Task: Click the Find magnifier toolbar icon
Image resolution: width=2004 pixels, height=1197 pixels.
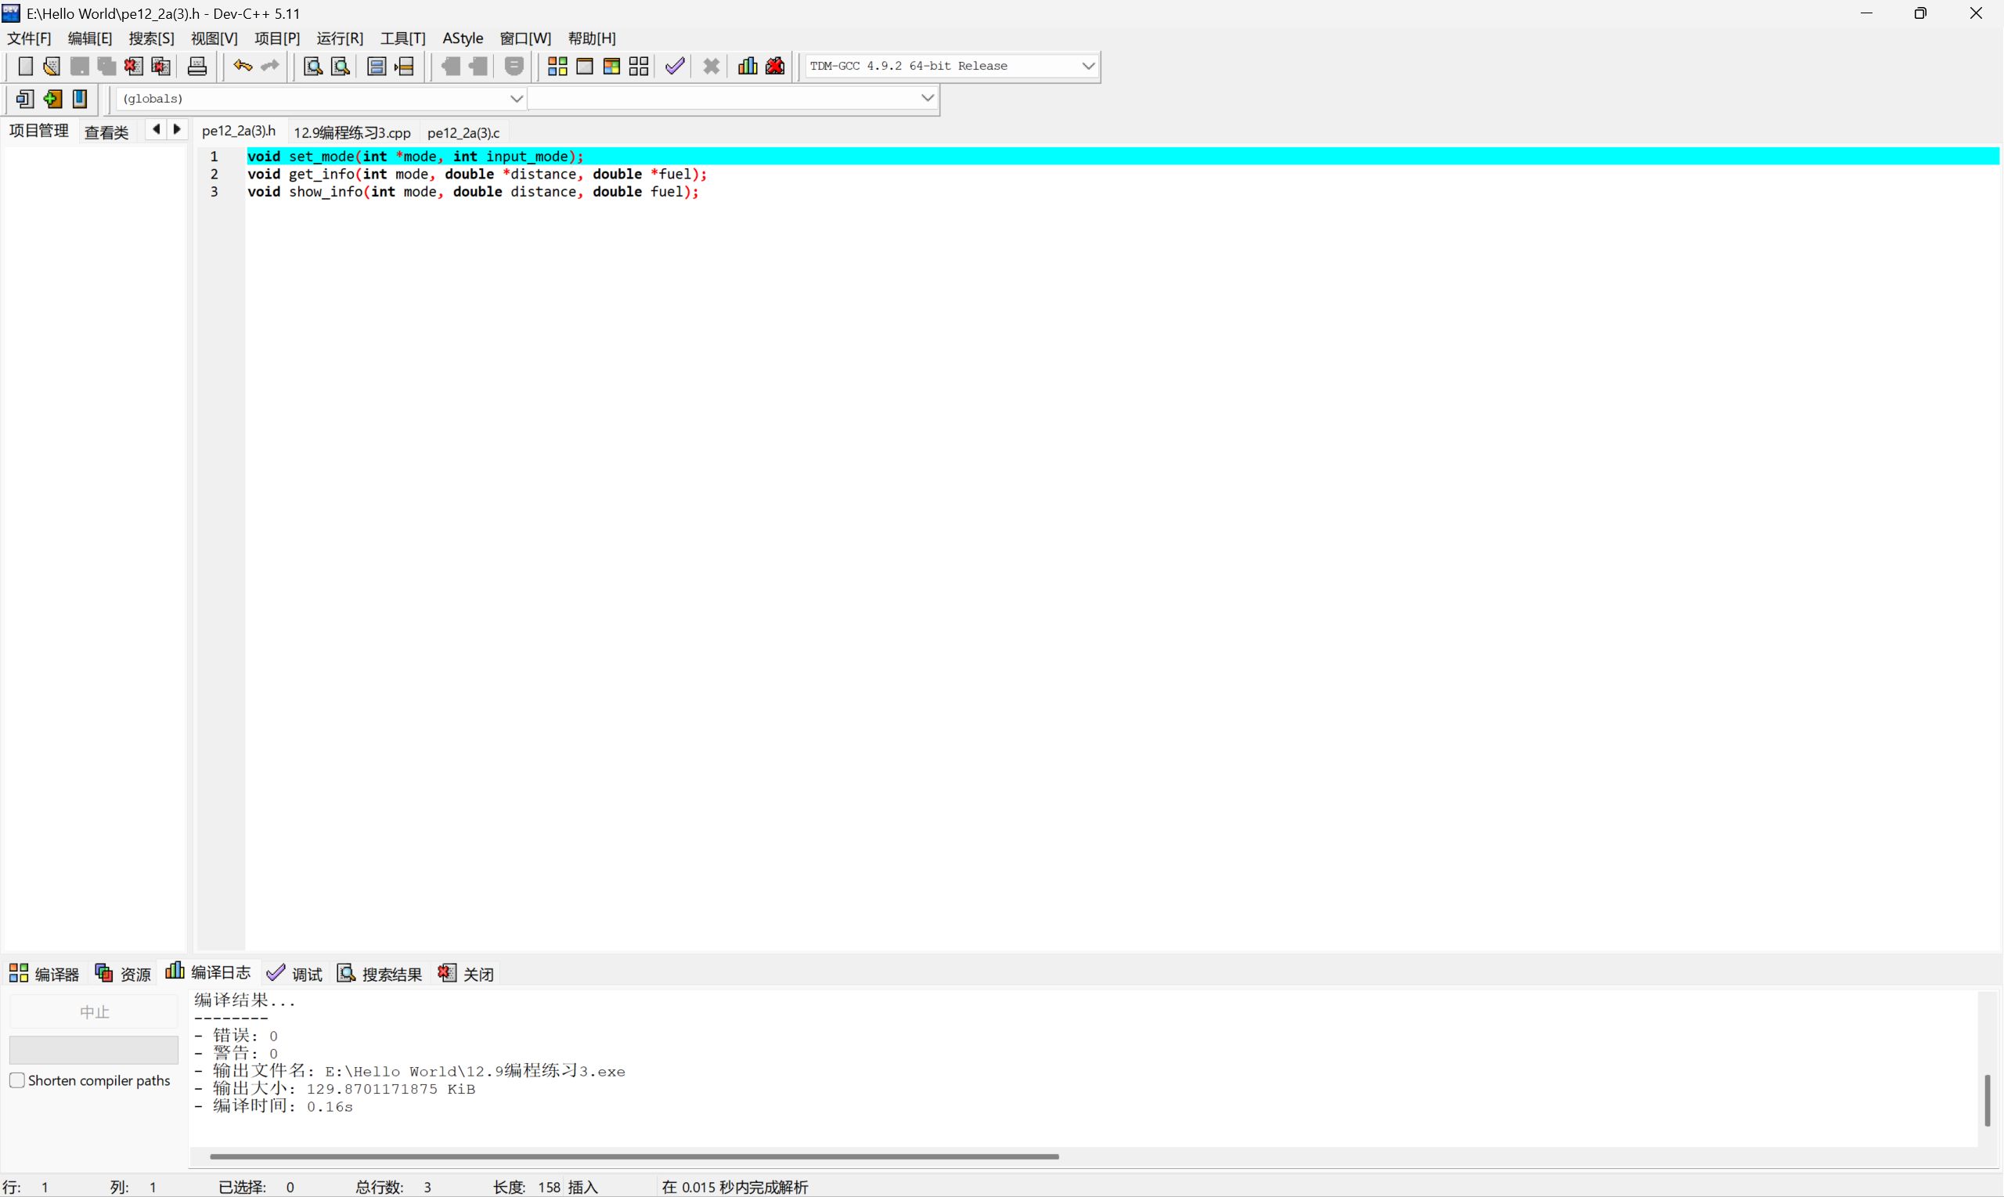Action: 313,66
